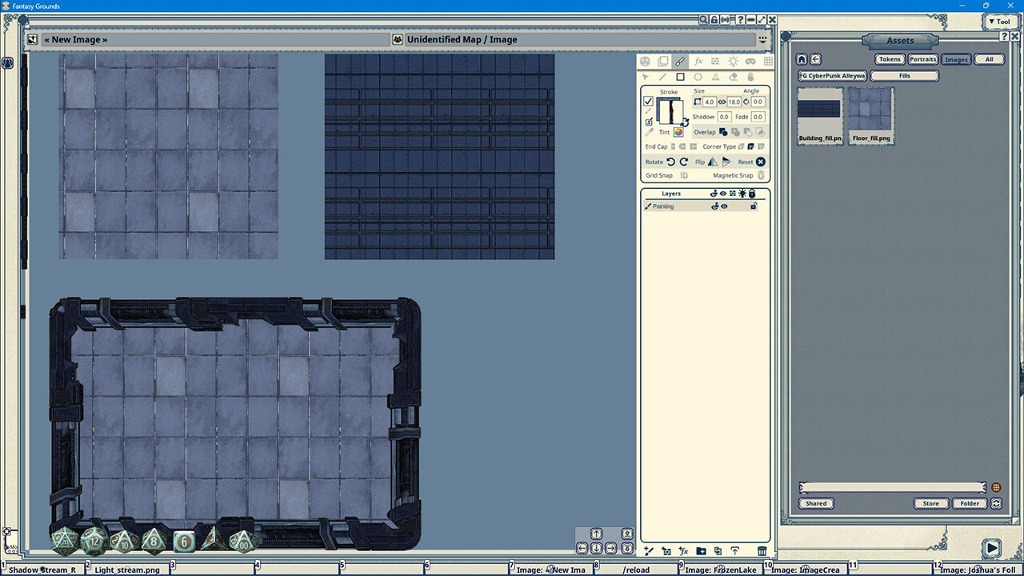The image size is (1024, 576).
Task: Open the FG CyberPunk Alleyway module selector
Action: [830, 75]
